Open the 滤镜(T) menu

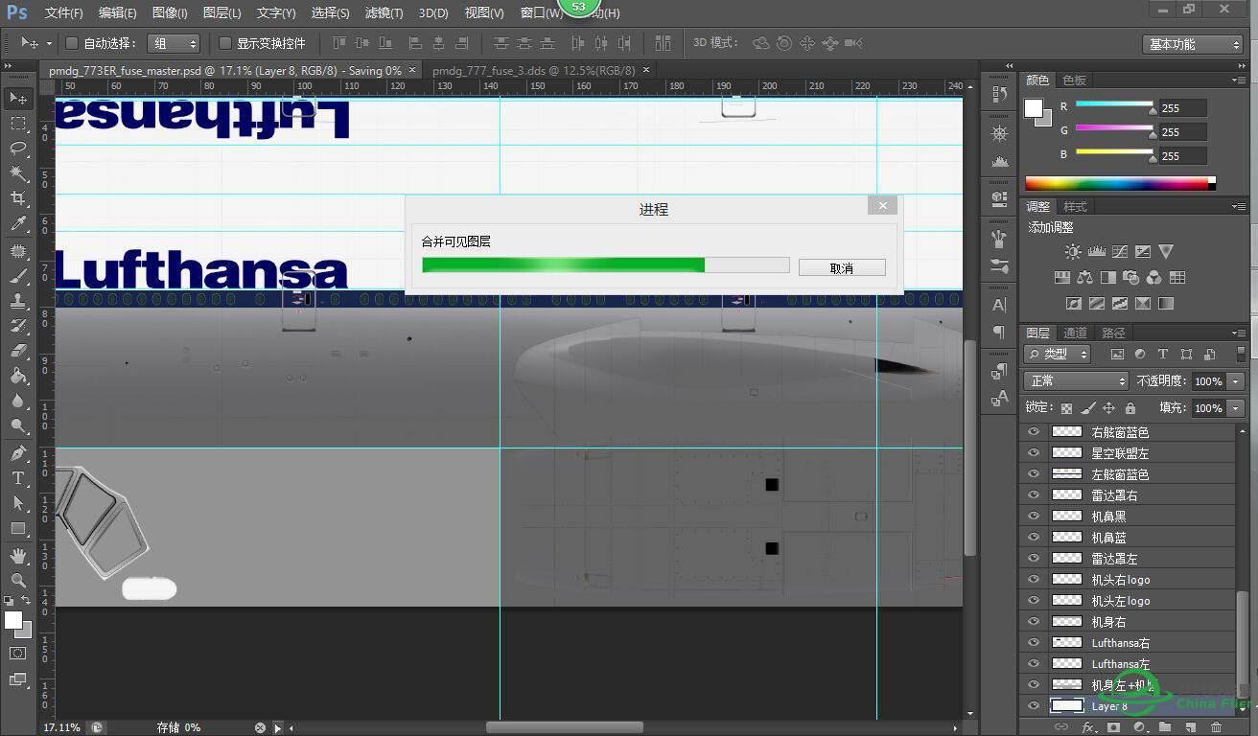click(x=384, y=13)
